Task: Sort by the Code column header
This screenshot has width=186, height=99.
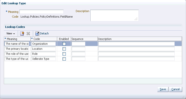Action: click(x=44, y=39)
